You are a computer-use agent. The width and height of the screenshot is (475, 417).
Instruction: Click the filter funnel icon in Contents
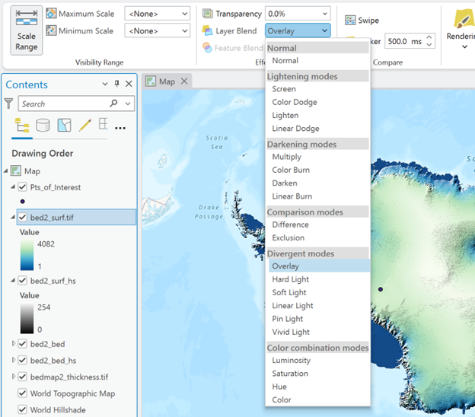coord(9,103)
